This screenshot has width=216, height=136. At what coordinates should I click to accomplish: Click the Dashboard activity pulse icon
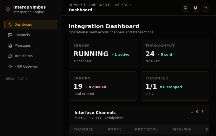pos(10,25)
